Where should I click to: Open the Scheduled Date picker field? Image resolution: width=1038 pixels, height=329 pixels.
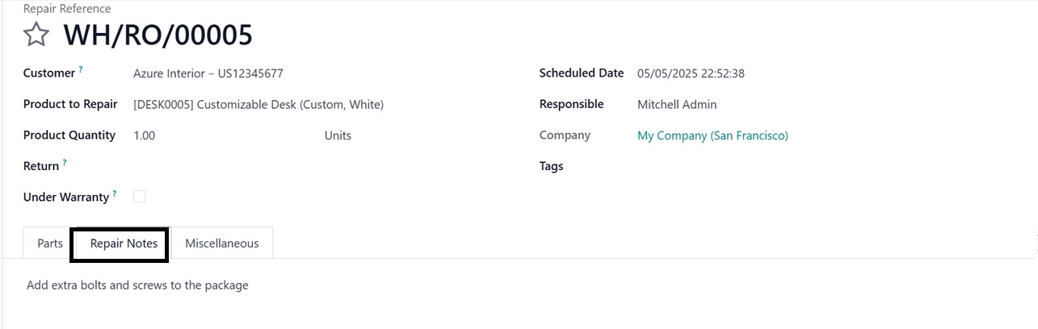[x=691, y=73]
